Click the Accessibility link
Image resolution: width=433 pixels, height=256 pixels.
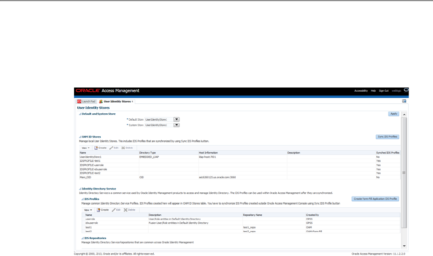pos(361,91)
